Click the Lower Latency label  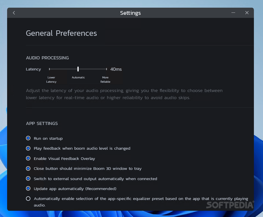[x=51, y=80]
